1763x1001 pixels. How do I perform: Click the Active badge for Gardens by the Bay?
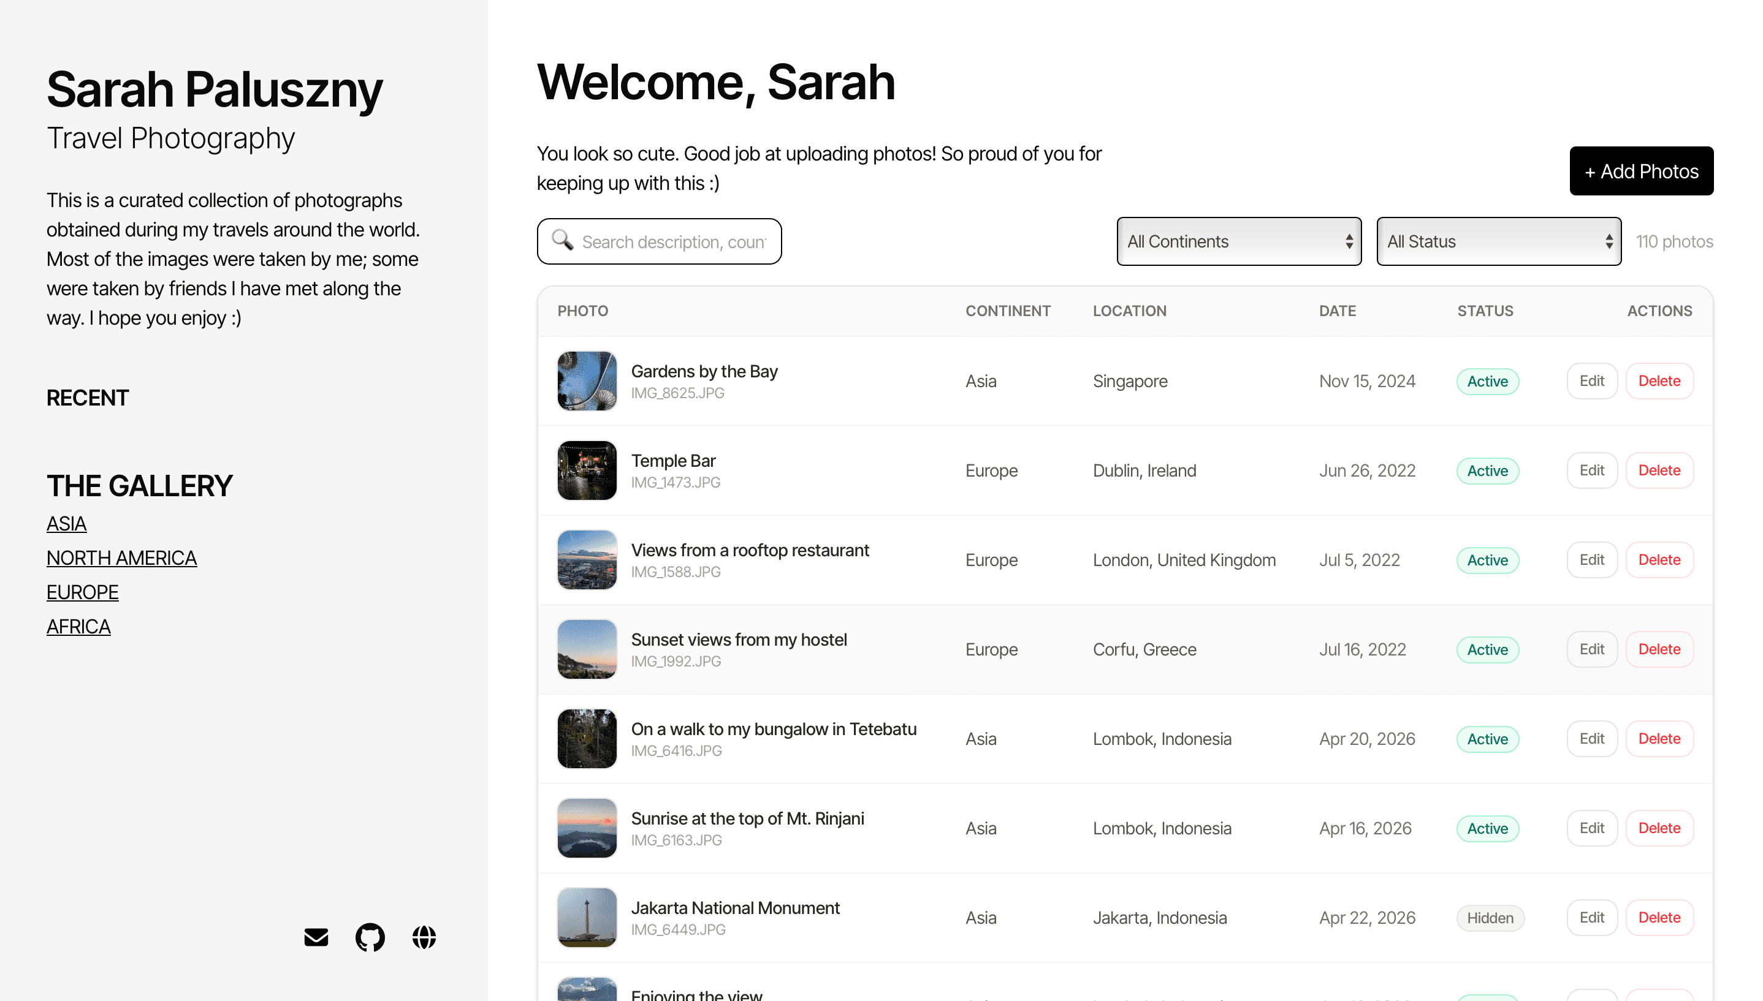point(1487,382)
